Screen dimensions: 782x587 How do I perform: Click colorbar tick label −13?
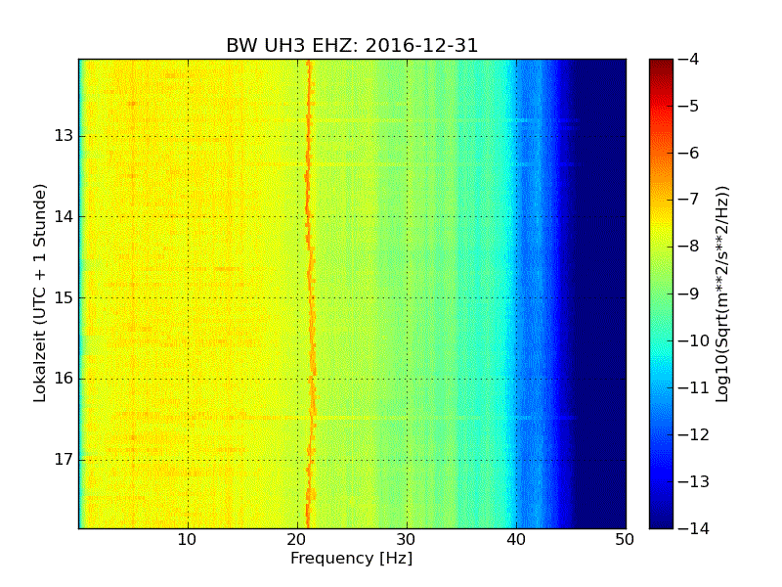pyautogui.click(x=694, y=481)
